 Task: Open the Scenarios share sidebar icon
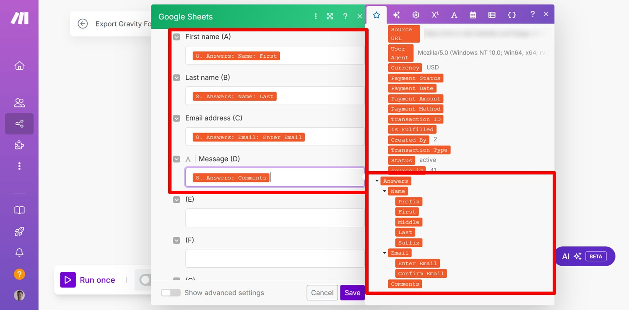19,124
